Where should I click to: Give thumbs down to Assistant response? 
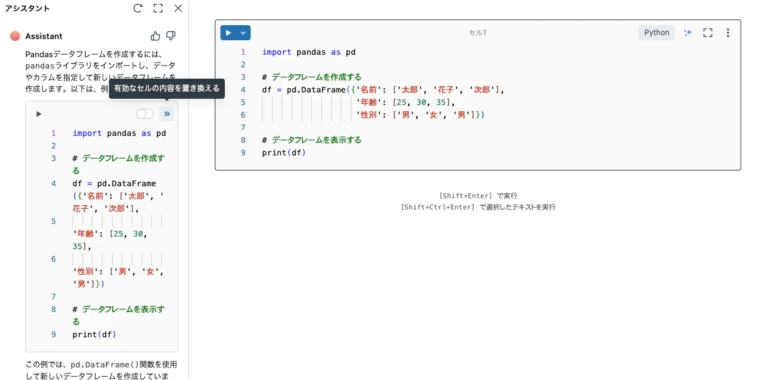(171, 36)
